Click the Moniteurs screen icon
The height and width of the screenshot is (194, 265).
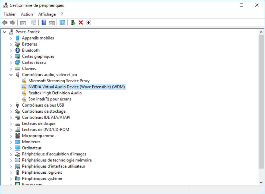(18, 142)
